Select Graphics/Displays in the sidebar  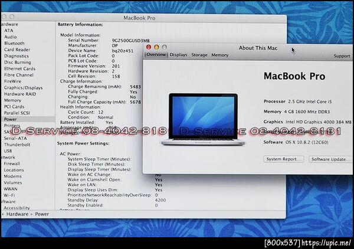click(23, 87)
